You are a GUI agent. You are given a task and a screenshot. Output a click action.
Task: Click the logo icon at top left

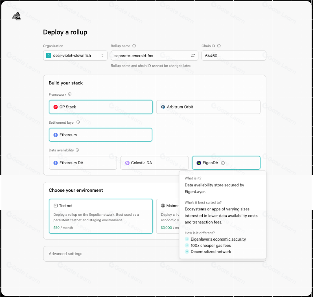point(17,16)
